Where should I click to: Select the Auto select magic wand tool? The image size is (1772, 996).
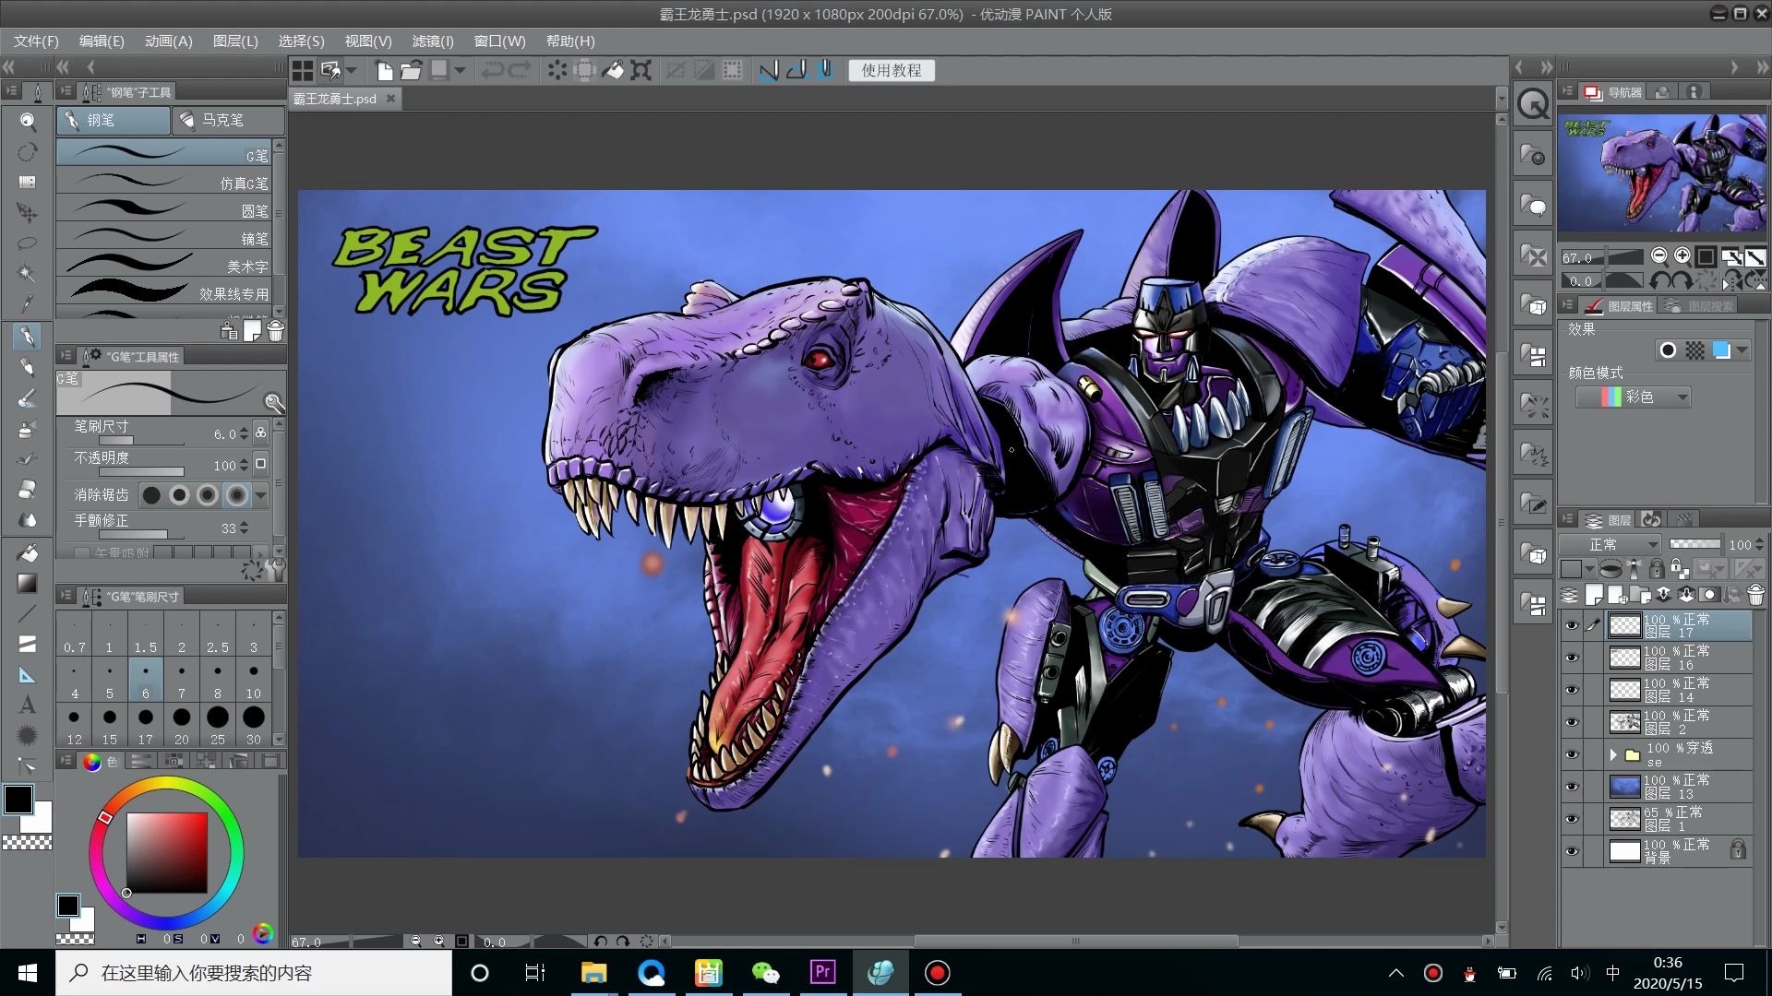pos(28,274)
